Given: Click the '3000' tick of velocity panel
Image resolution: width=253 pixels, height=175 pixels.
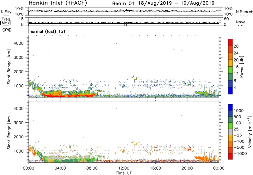Looking at the screenshot, I should 18,123.
